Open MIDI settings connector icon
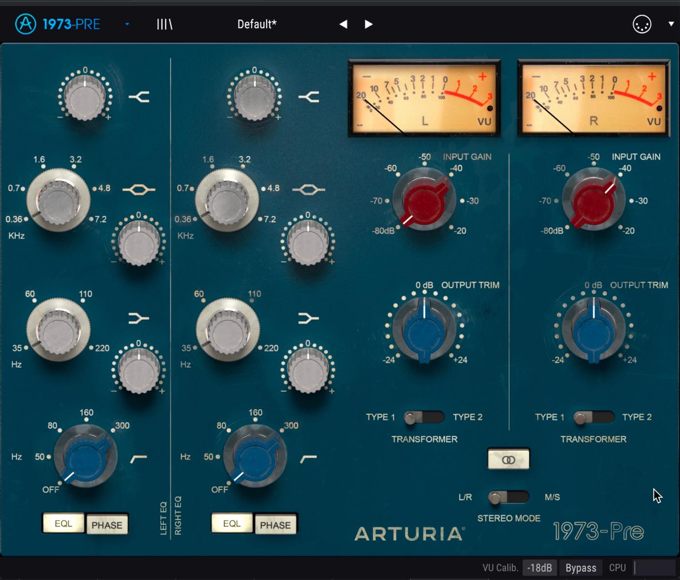680x580 pixels. [x=642, y=24]
